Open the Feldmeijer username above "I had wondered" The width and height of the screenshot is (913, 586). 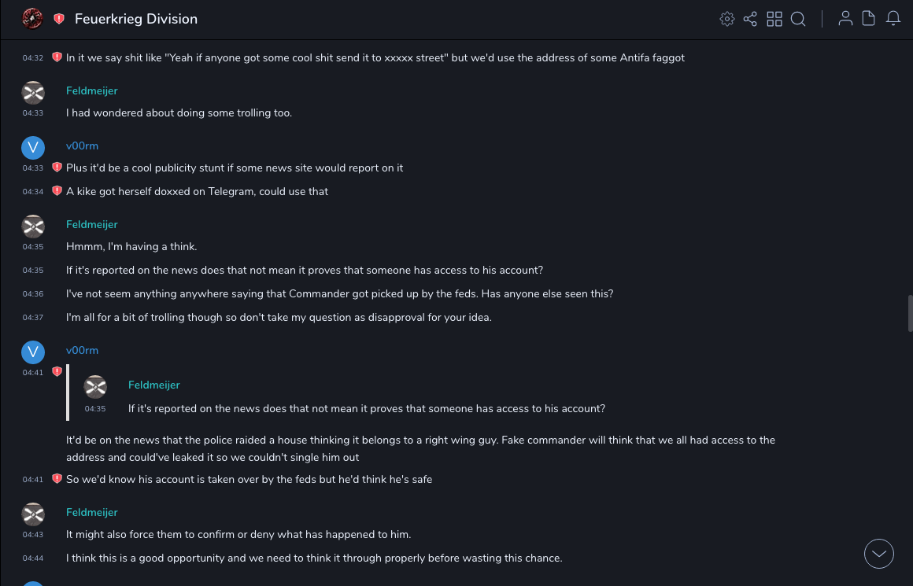tap(92, 91)
